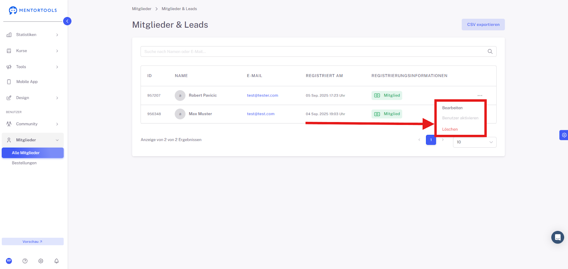Screen dimensions: 568x269
Task: Click the Tools megaphone icon
Action: 9,67
